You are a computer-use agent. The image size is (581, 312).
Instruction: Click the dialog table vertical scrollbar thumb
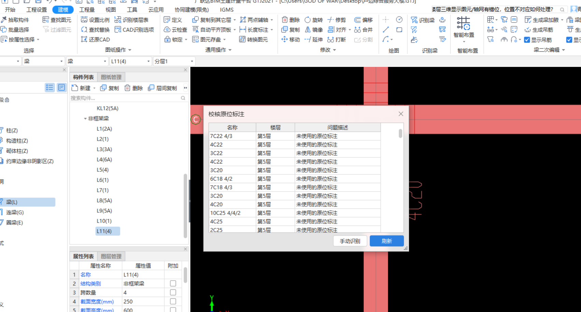[x=400, y=133]
